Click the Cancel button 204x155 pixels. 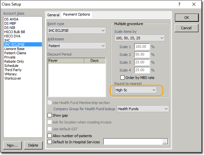[x=186, y=28]
